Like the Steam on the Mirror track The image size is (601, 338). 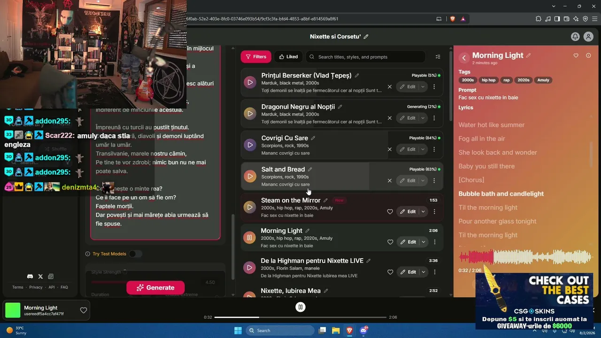pos(390,212)
